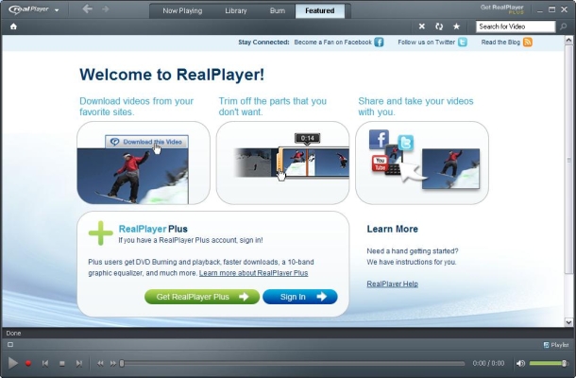
Task: Click the Get RealPlayer Plus header link
Action: [501, 9]
